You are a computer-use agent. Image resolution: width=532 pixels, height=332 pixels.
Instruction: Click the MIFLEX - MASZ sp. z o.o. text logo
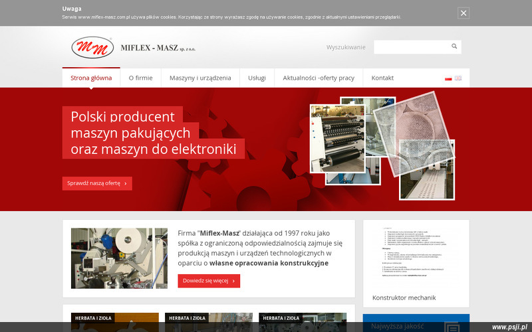(x=158, y=48)
